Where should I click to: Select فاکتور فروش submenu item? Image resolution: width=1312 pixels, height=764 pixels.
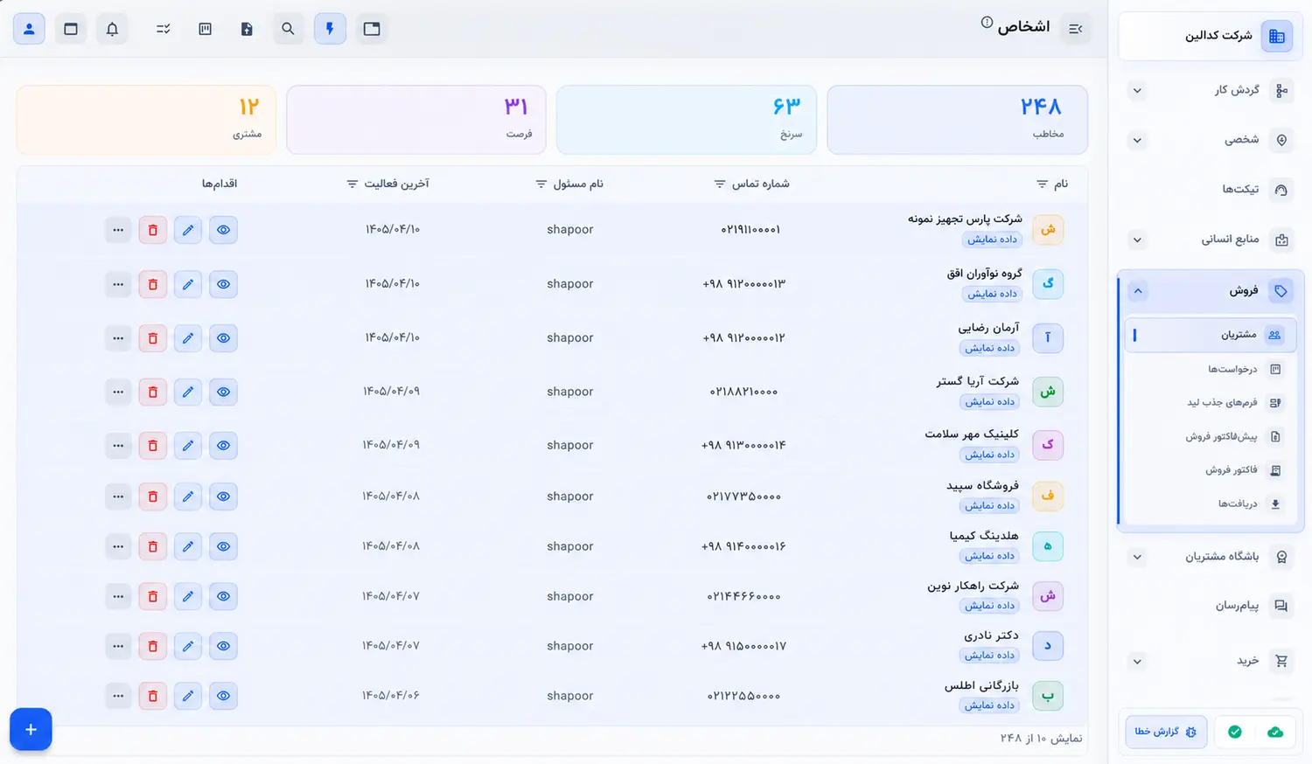(x=1210, y=470)
